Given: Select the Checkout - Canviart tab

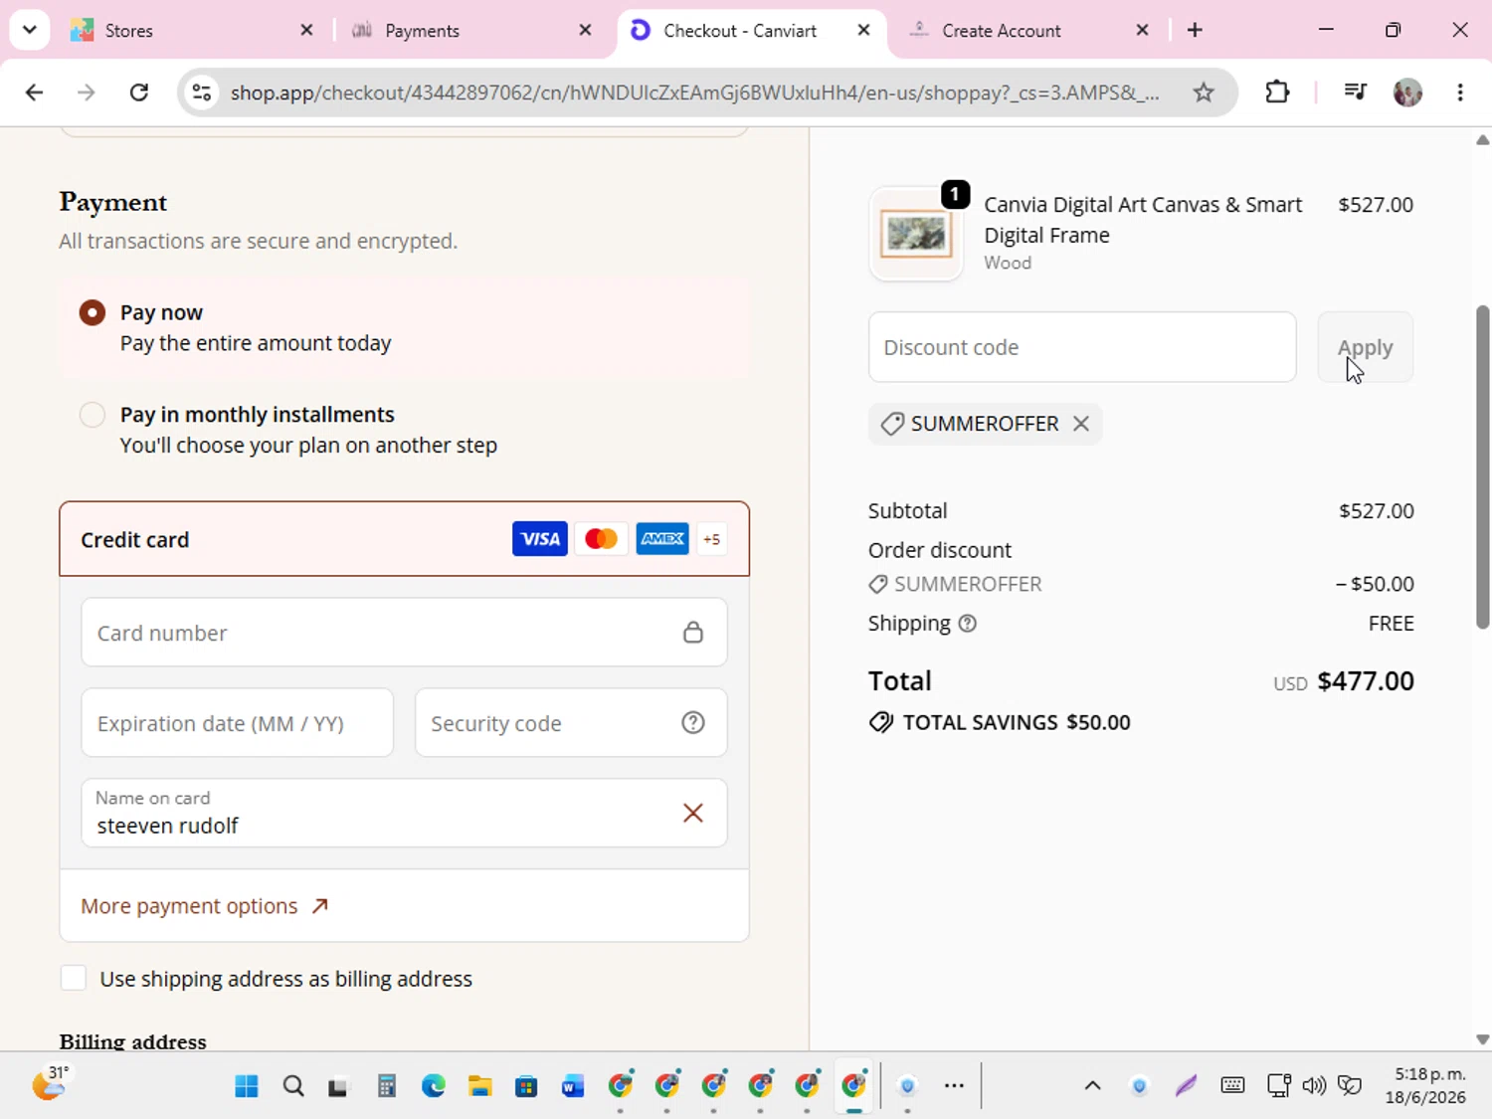Looking at the screenshot, I should click(x=751, y=30).
